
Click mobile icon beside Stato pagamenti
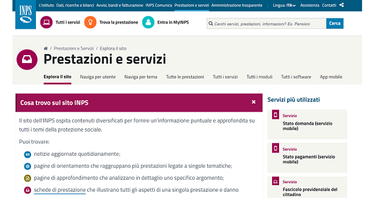click(275, 148)
